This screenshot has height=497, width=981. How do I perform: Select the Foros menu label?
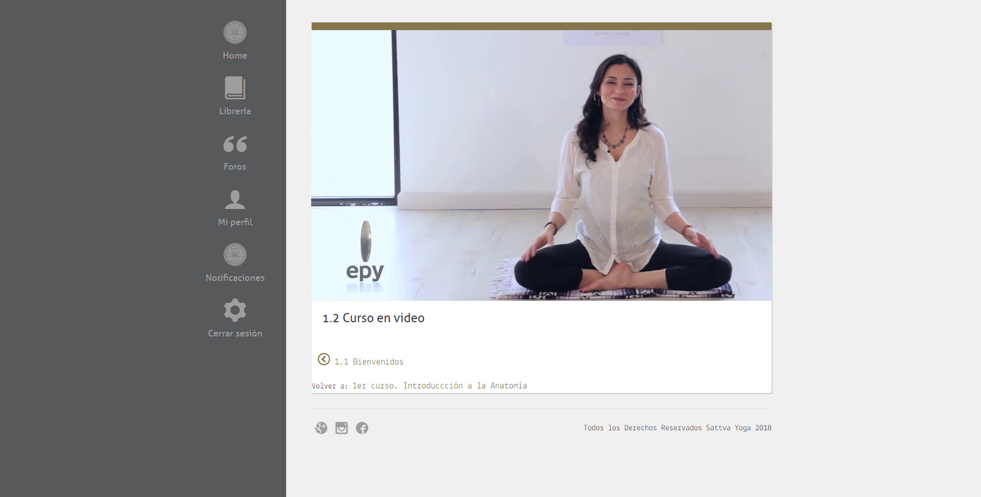[x=235, y=167]
